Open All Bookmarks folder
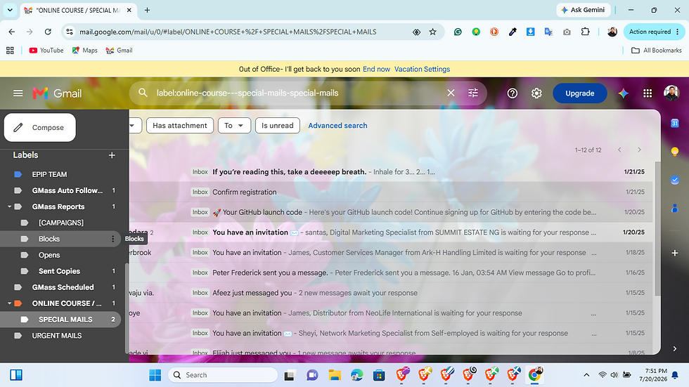Screen dimensions: 689x387 [x=657, y=51]
